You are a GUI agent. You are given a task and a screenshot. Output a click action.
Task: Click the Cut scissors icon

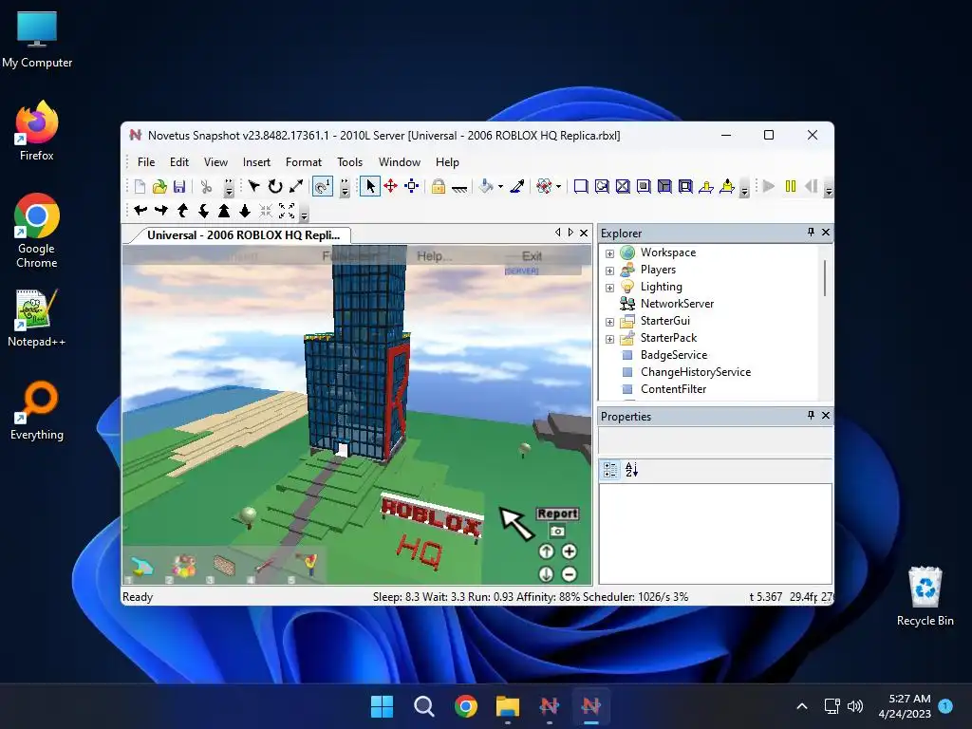[206, 187]
